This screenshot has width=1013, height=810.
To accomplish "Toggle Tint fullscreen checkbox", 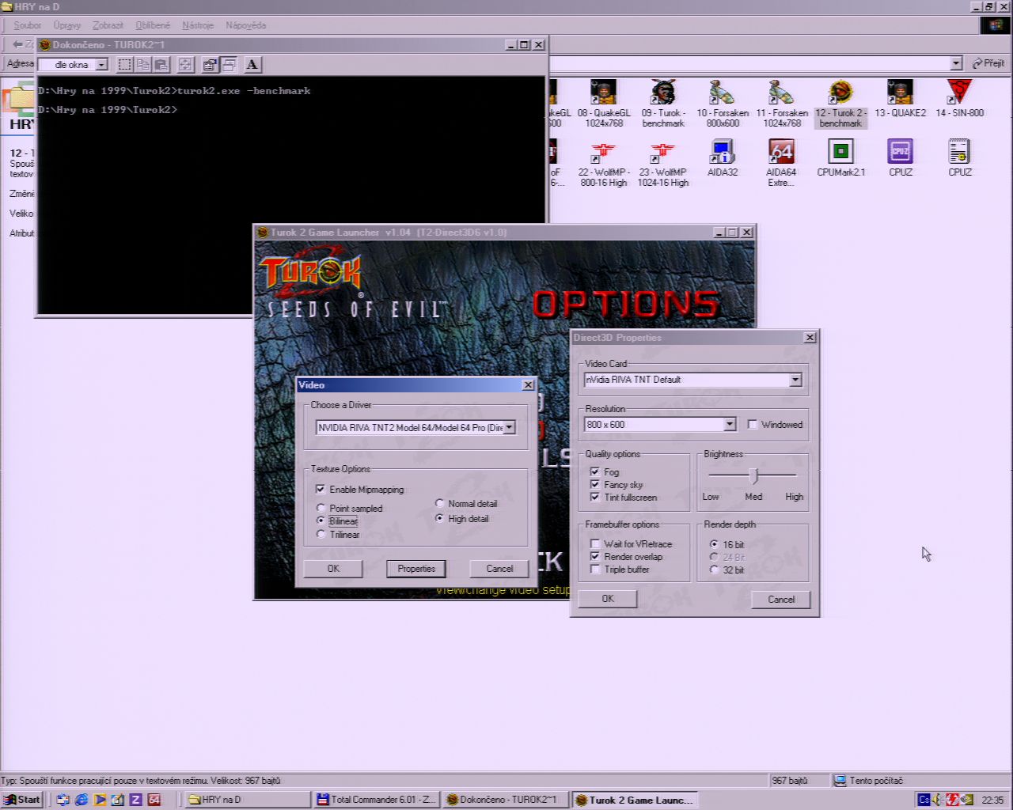I will tap(594, 497).
